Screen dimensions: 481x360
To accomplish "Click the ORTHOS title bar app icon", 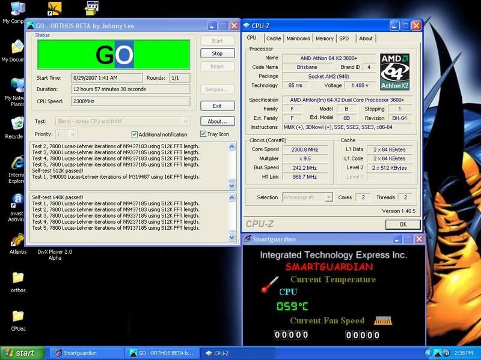I will [31, 26].
